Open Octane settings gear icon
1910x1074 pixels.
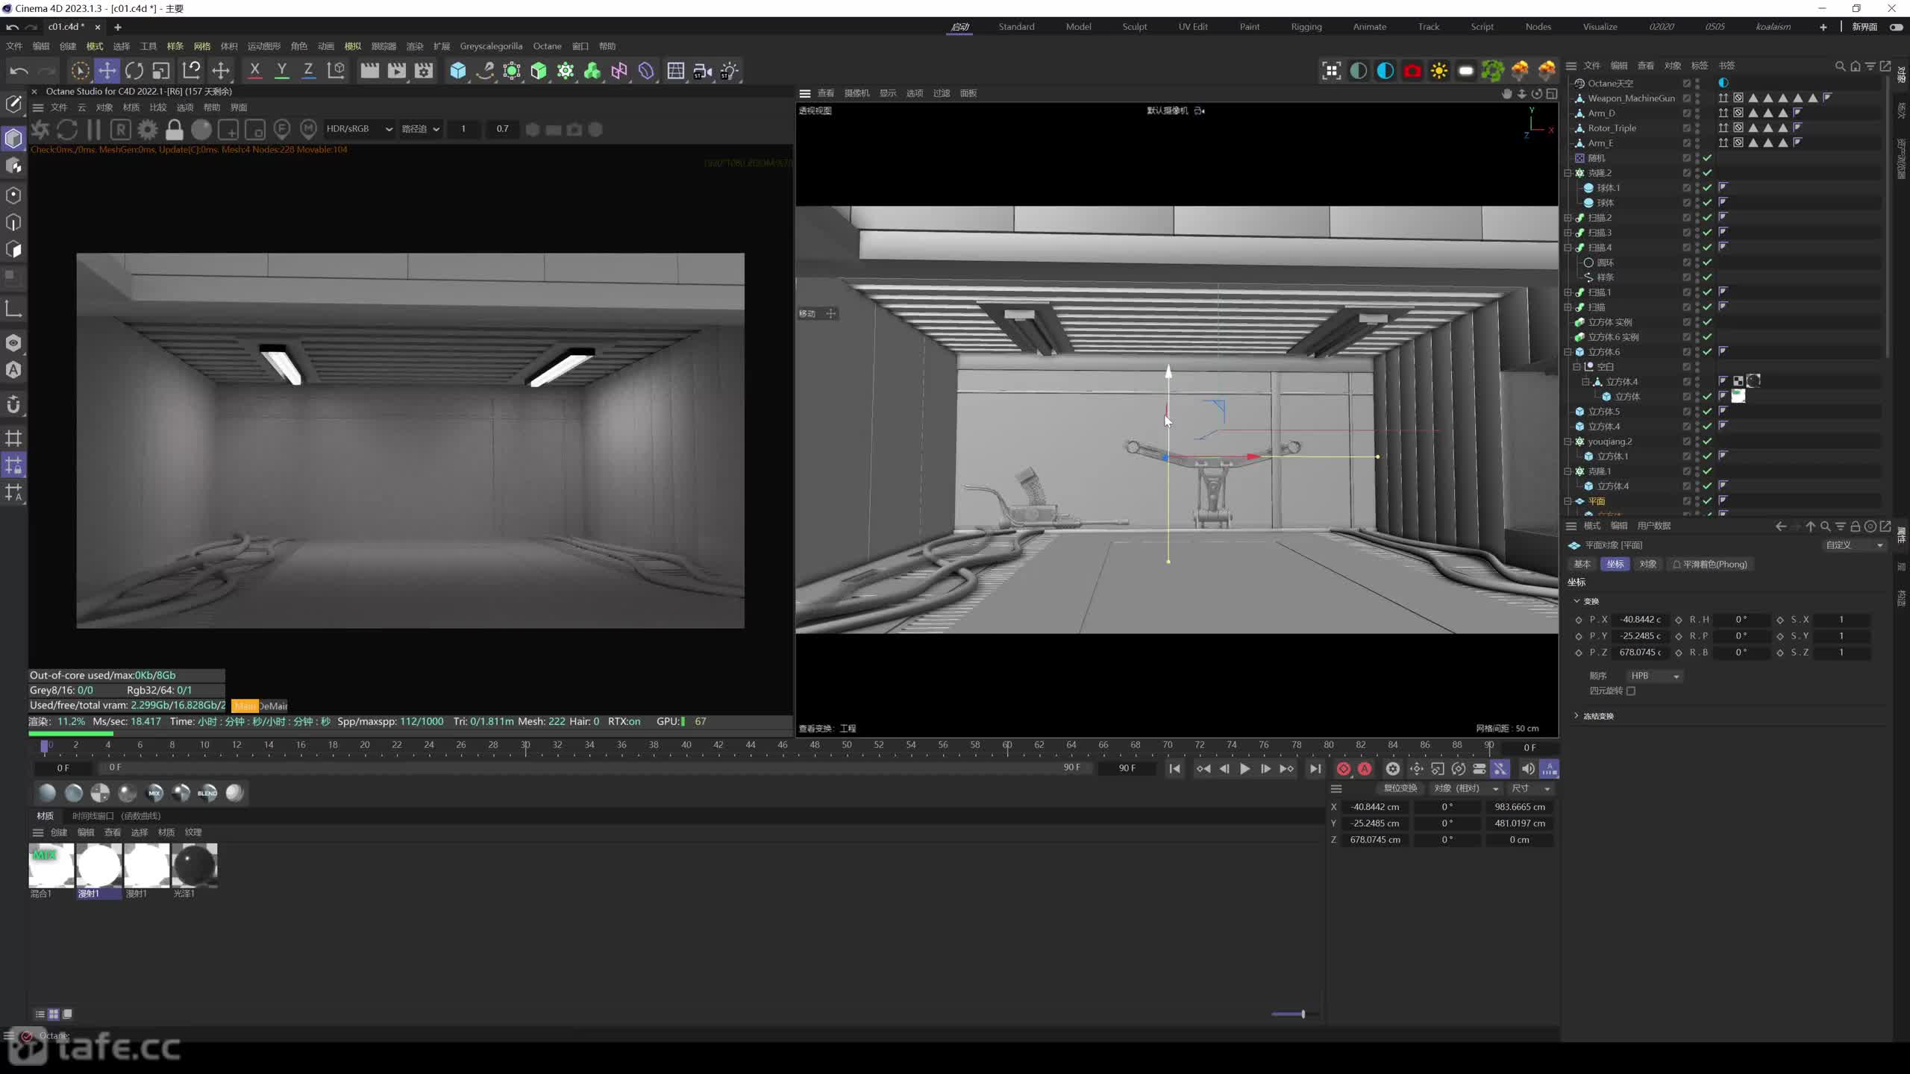pyautogui.click(x=148, y=129)
